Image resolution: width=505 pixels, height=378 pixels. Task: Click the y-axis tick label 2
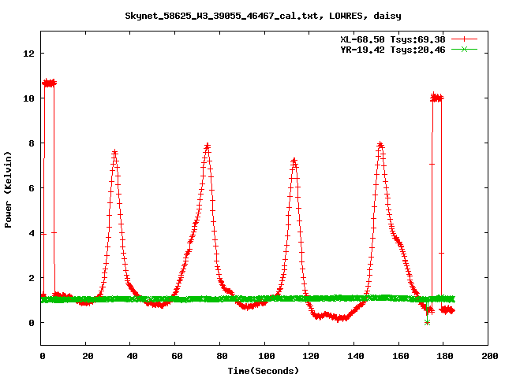[x=32, y=278]
